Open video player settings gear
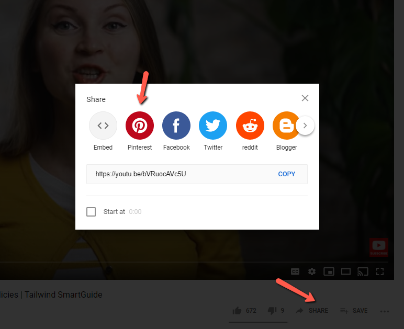The image size is (404, 329). [x=312, y=271]
